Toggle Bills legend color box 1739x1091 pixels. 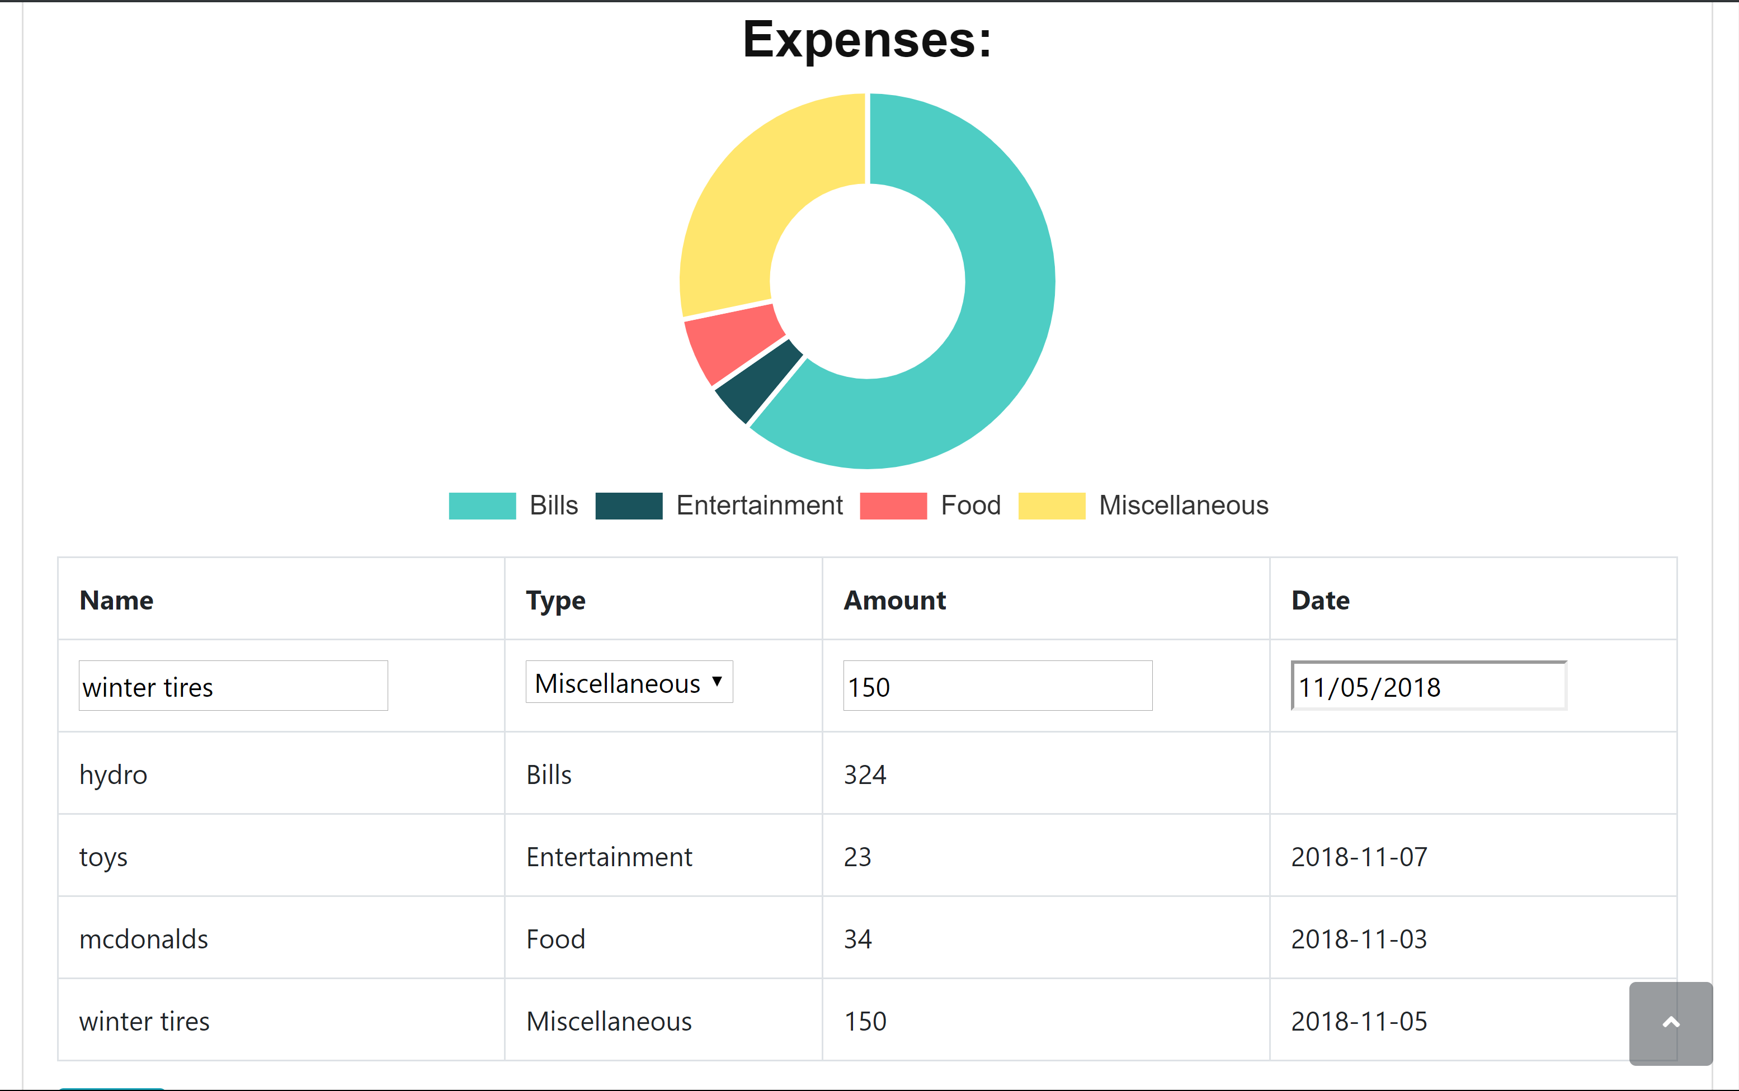(482, 506)
